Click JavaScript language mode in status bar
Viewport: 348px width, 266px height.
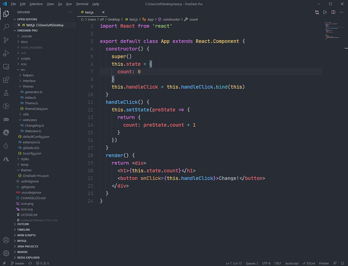point(292,263)
